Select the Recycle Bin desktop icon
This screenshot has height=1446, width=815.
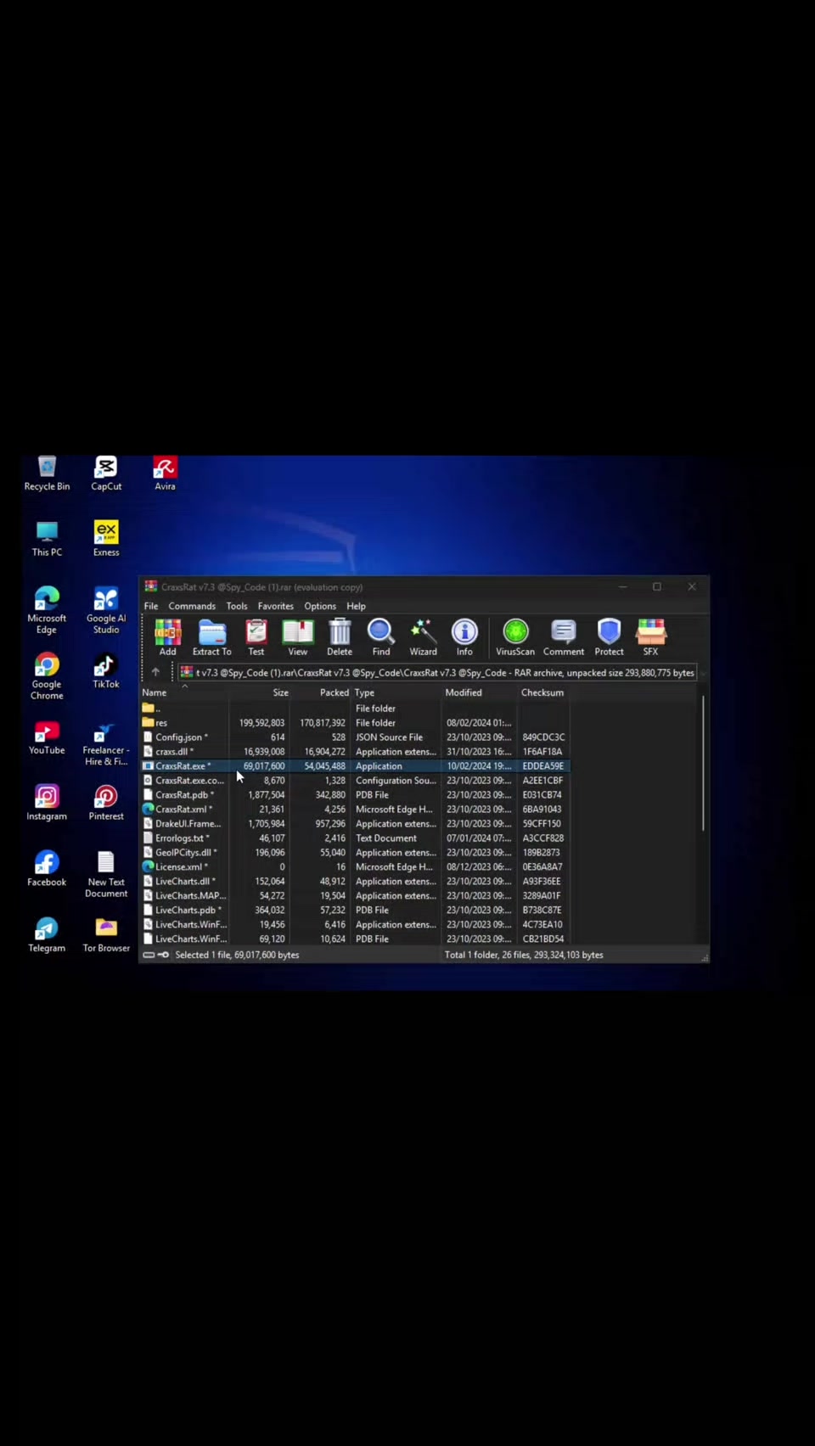[x=47, y=474]
